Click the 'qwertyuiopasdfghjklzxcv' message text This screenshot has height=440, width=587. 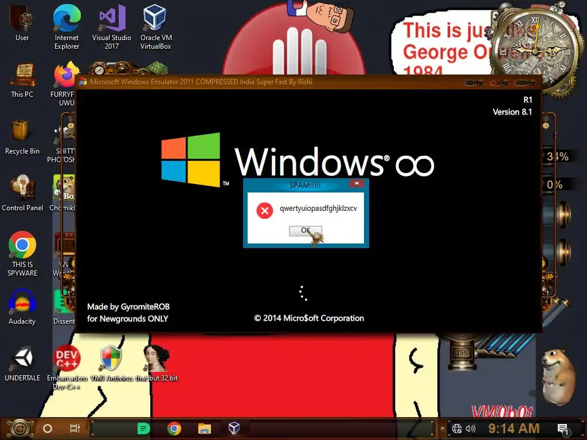point(318,209)
